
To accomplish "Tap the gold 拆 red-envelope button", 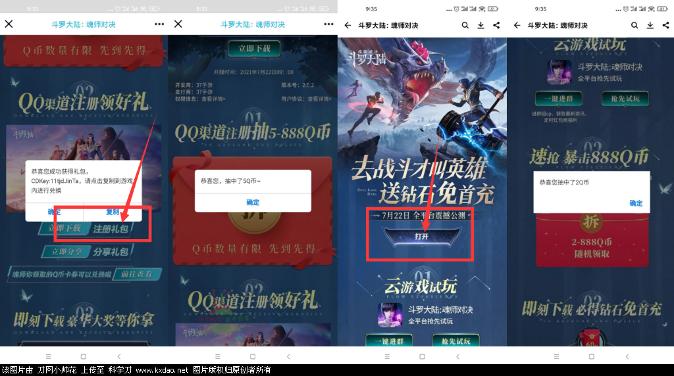I will tap(591, 221).
